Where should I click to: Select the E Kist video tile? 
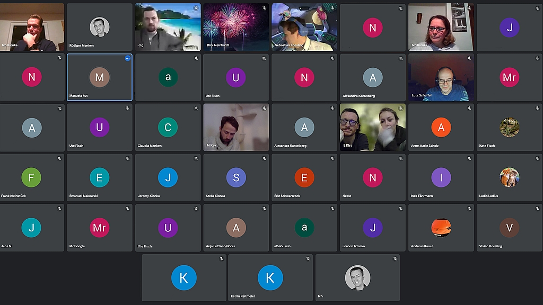pyautogui.click(x=372, y=127)
